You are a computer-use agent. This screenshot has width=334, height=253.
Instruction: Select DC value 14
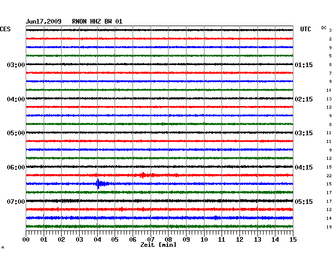(329, 218)
